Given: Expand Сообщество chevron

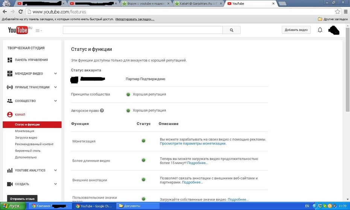Looking at the screenshot, I should point(55,101).
